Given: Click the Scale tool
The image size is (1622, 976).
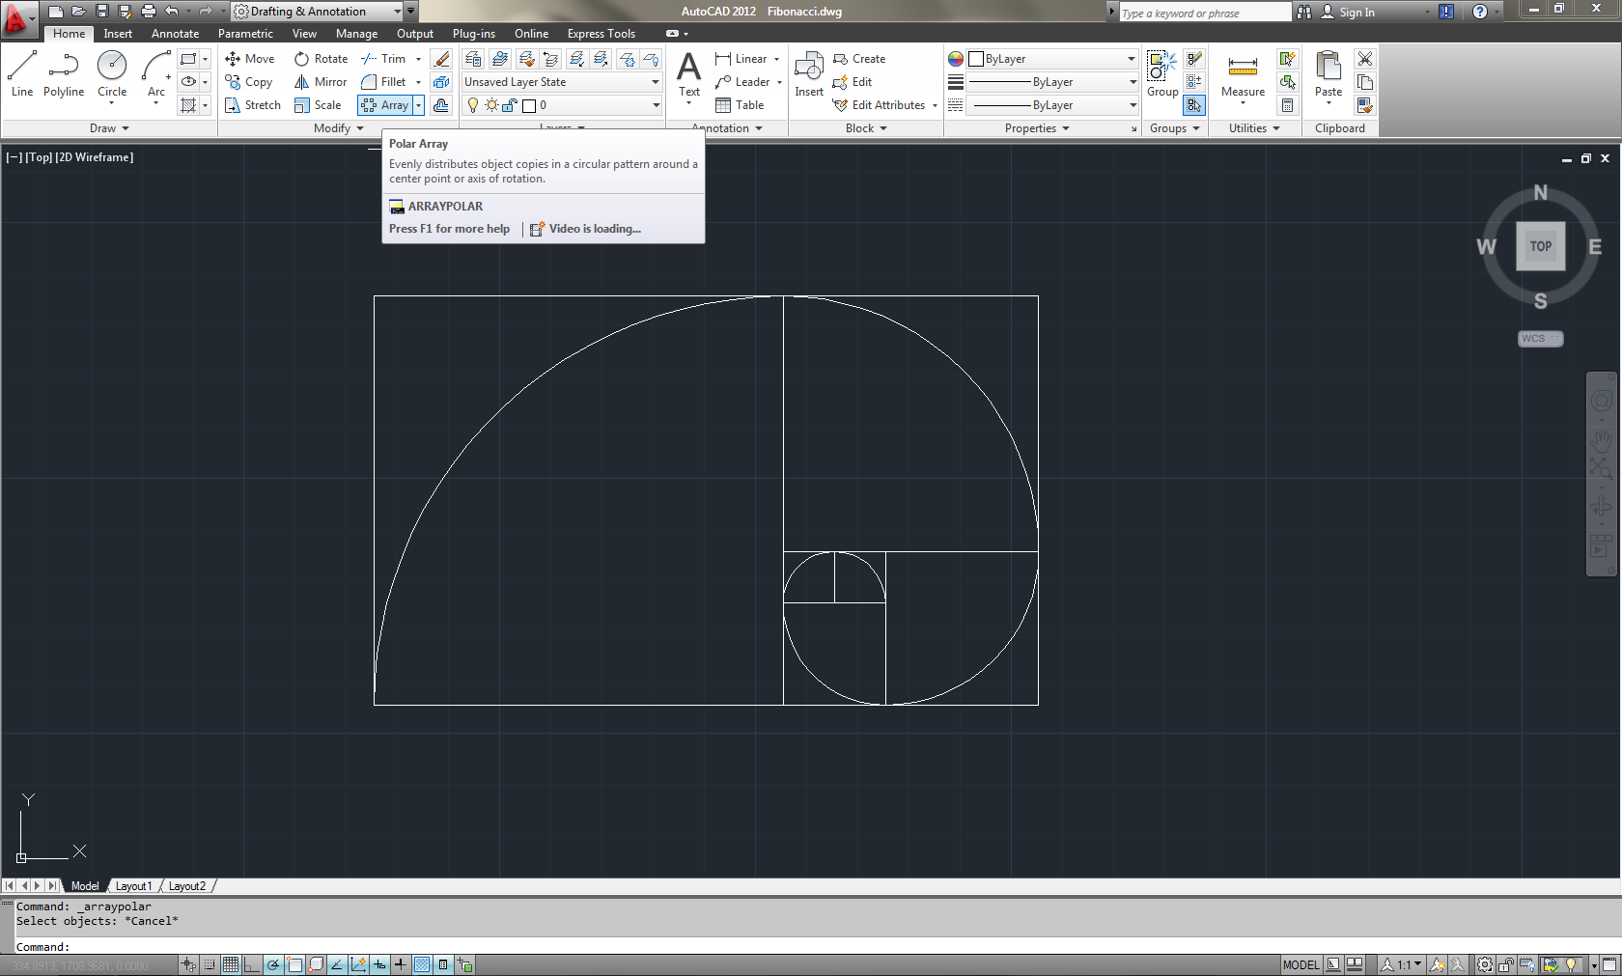Looking at the screenshot, I should [x=318, y=105].
